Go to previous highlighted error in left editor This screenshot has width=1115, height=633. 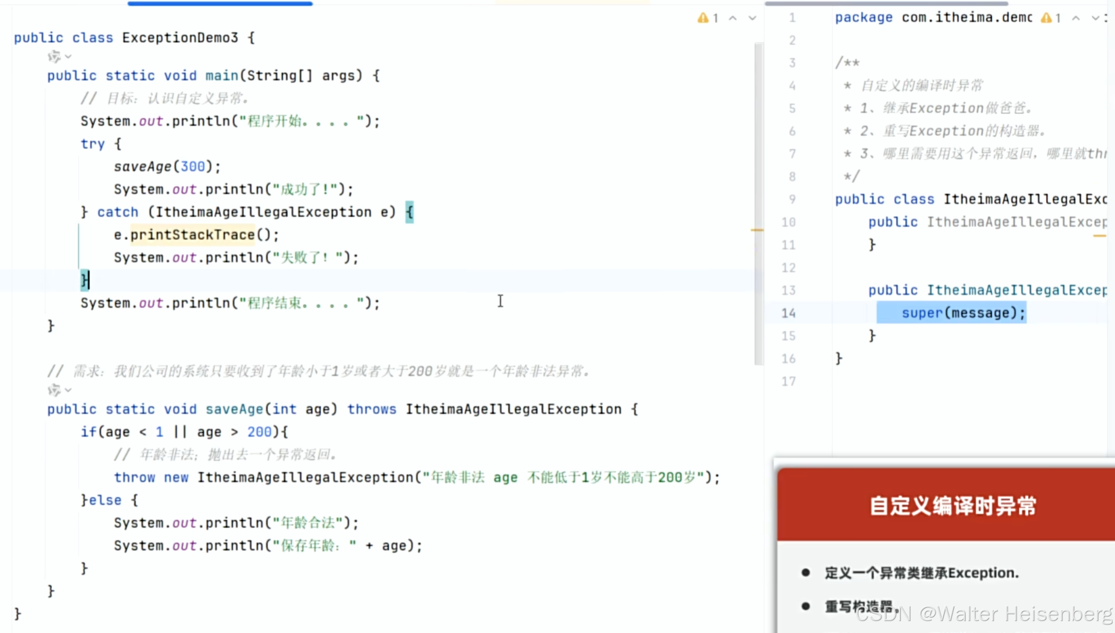click(733, 18)
